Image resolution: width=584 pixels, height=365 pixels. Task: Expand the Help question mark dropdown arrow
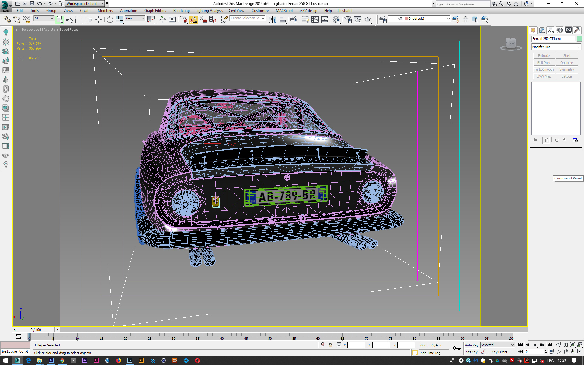pos(532,4)
